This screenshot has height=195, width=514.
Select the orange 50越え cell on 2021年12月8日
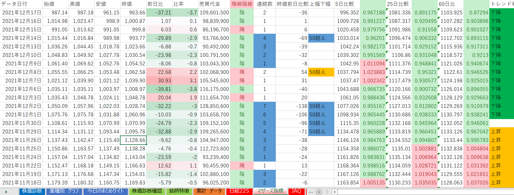[x=321, y=72]
